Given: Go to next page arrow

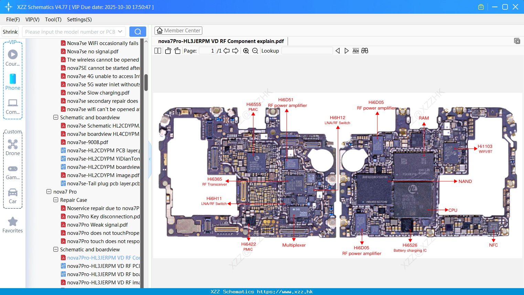Looking at the screenshot, I should [x=235, y=51].
